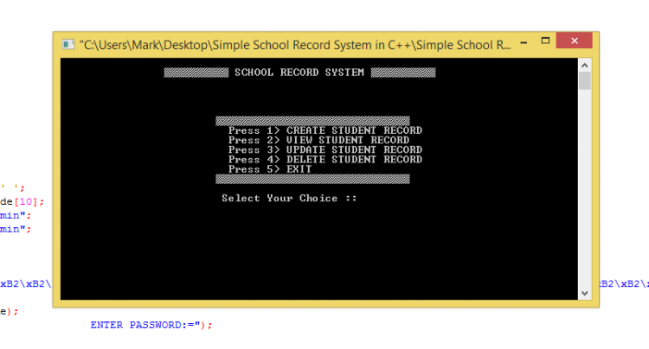
Task: Click the ENTER PASSWORD code line behind window
Action: coord(151,325)
